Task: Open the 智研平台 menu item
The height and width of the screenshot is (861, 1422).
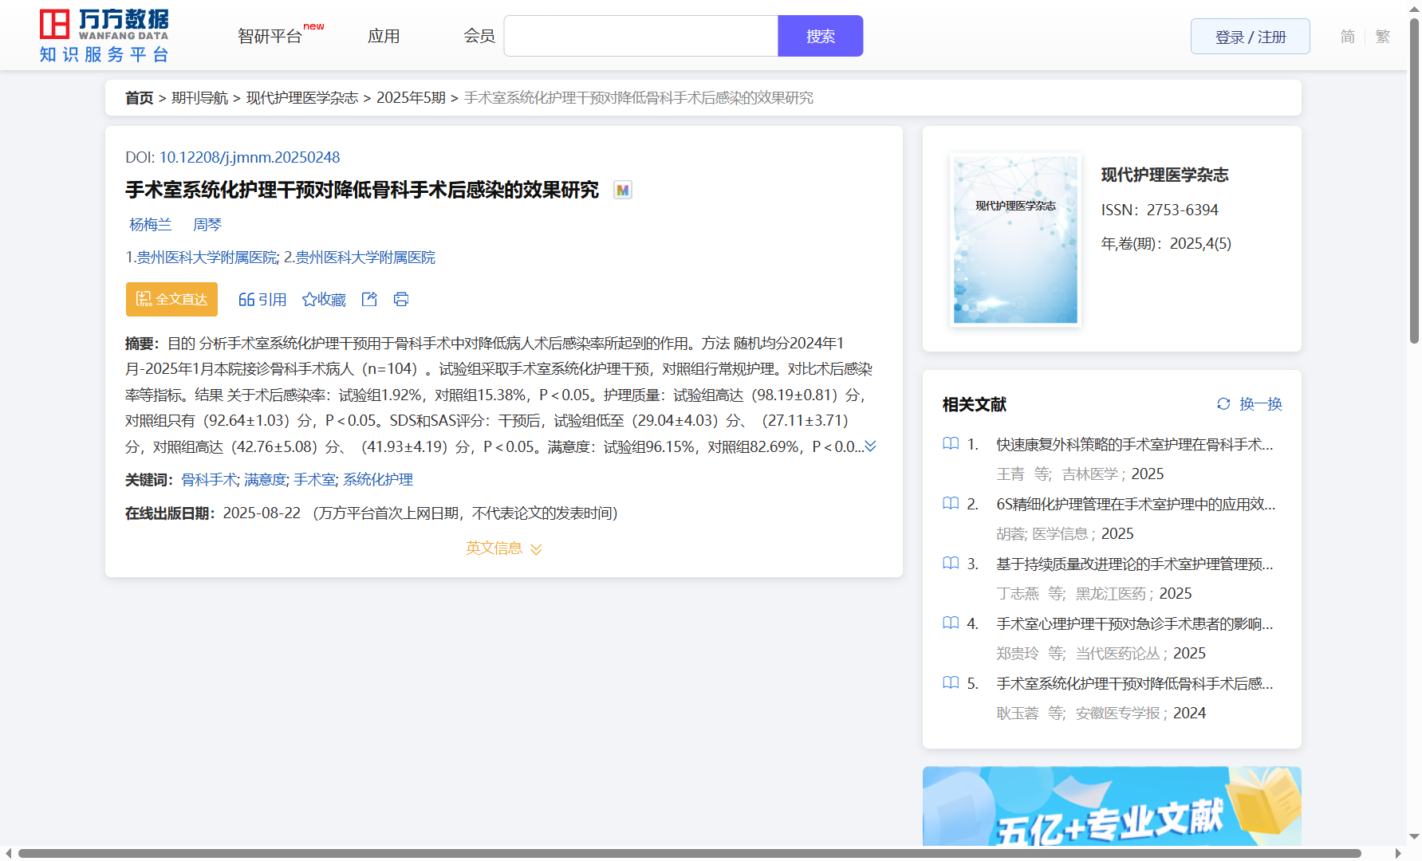Action: pos(270,37)
